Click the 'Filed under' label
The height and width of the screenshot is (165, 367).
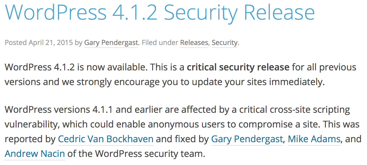[160, 43]
